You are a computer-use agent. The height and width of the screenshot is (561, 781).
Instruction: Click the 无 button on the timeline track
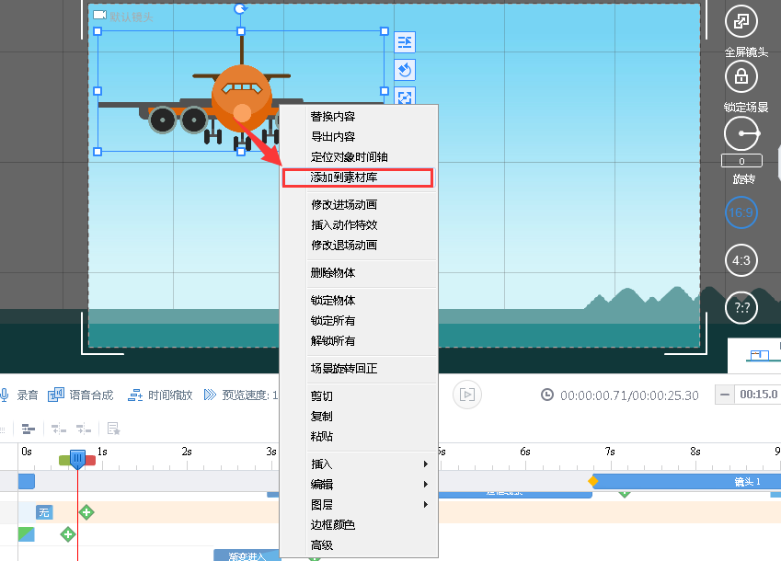click(42, 512)
